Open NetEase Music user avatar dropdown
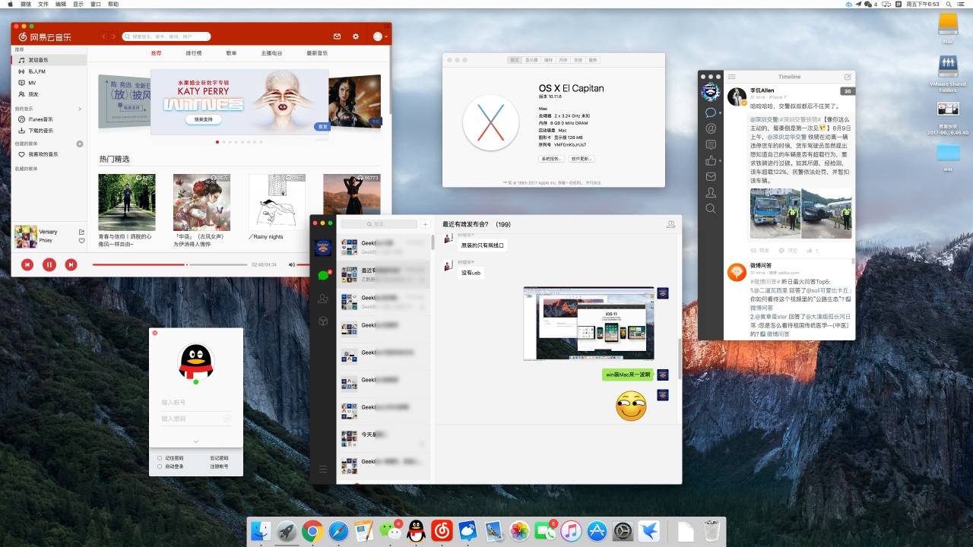973x547 pixels. (x=380, y=36)
